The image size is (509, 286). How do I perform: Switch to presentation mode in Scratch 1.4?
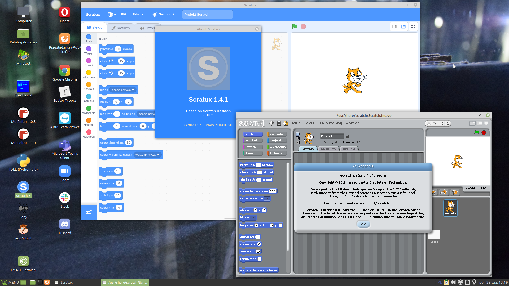point(486,123)
